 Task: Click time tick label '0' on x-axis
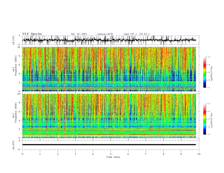(22, 154)
